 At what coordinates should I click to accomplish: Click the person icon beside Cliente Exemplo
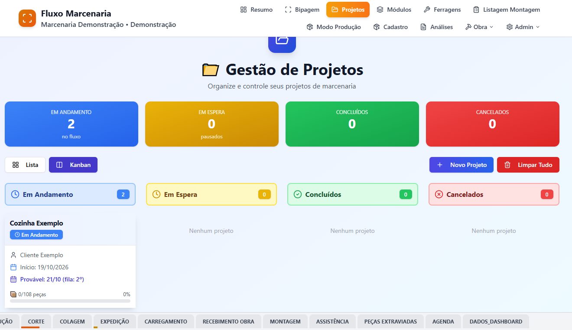(13, 255)
